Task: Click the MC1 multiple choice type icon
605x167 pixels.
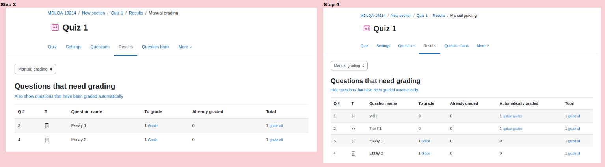Action: [353, 116]
